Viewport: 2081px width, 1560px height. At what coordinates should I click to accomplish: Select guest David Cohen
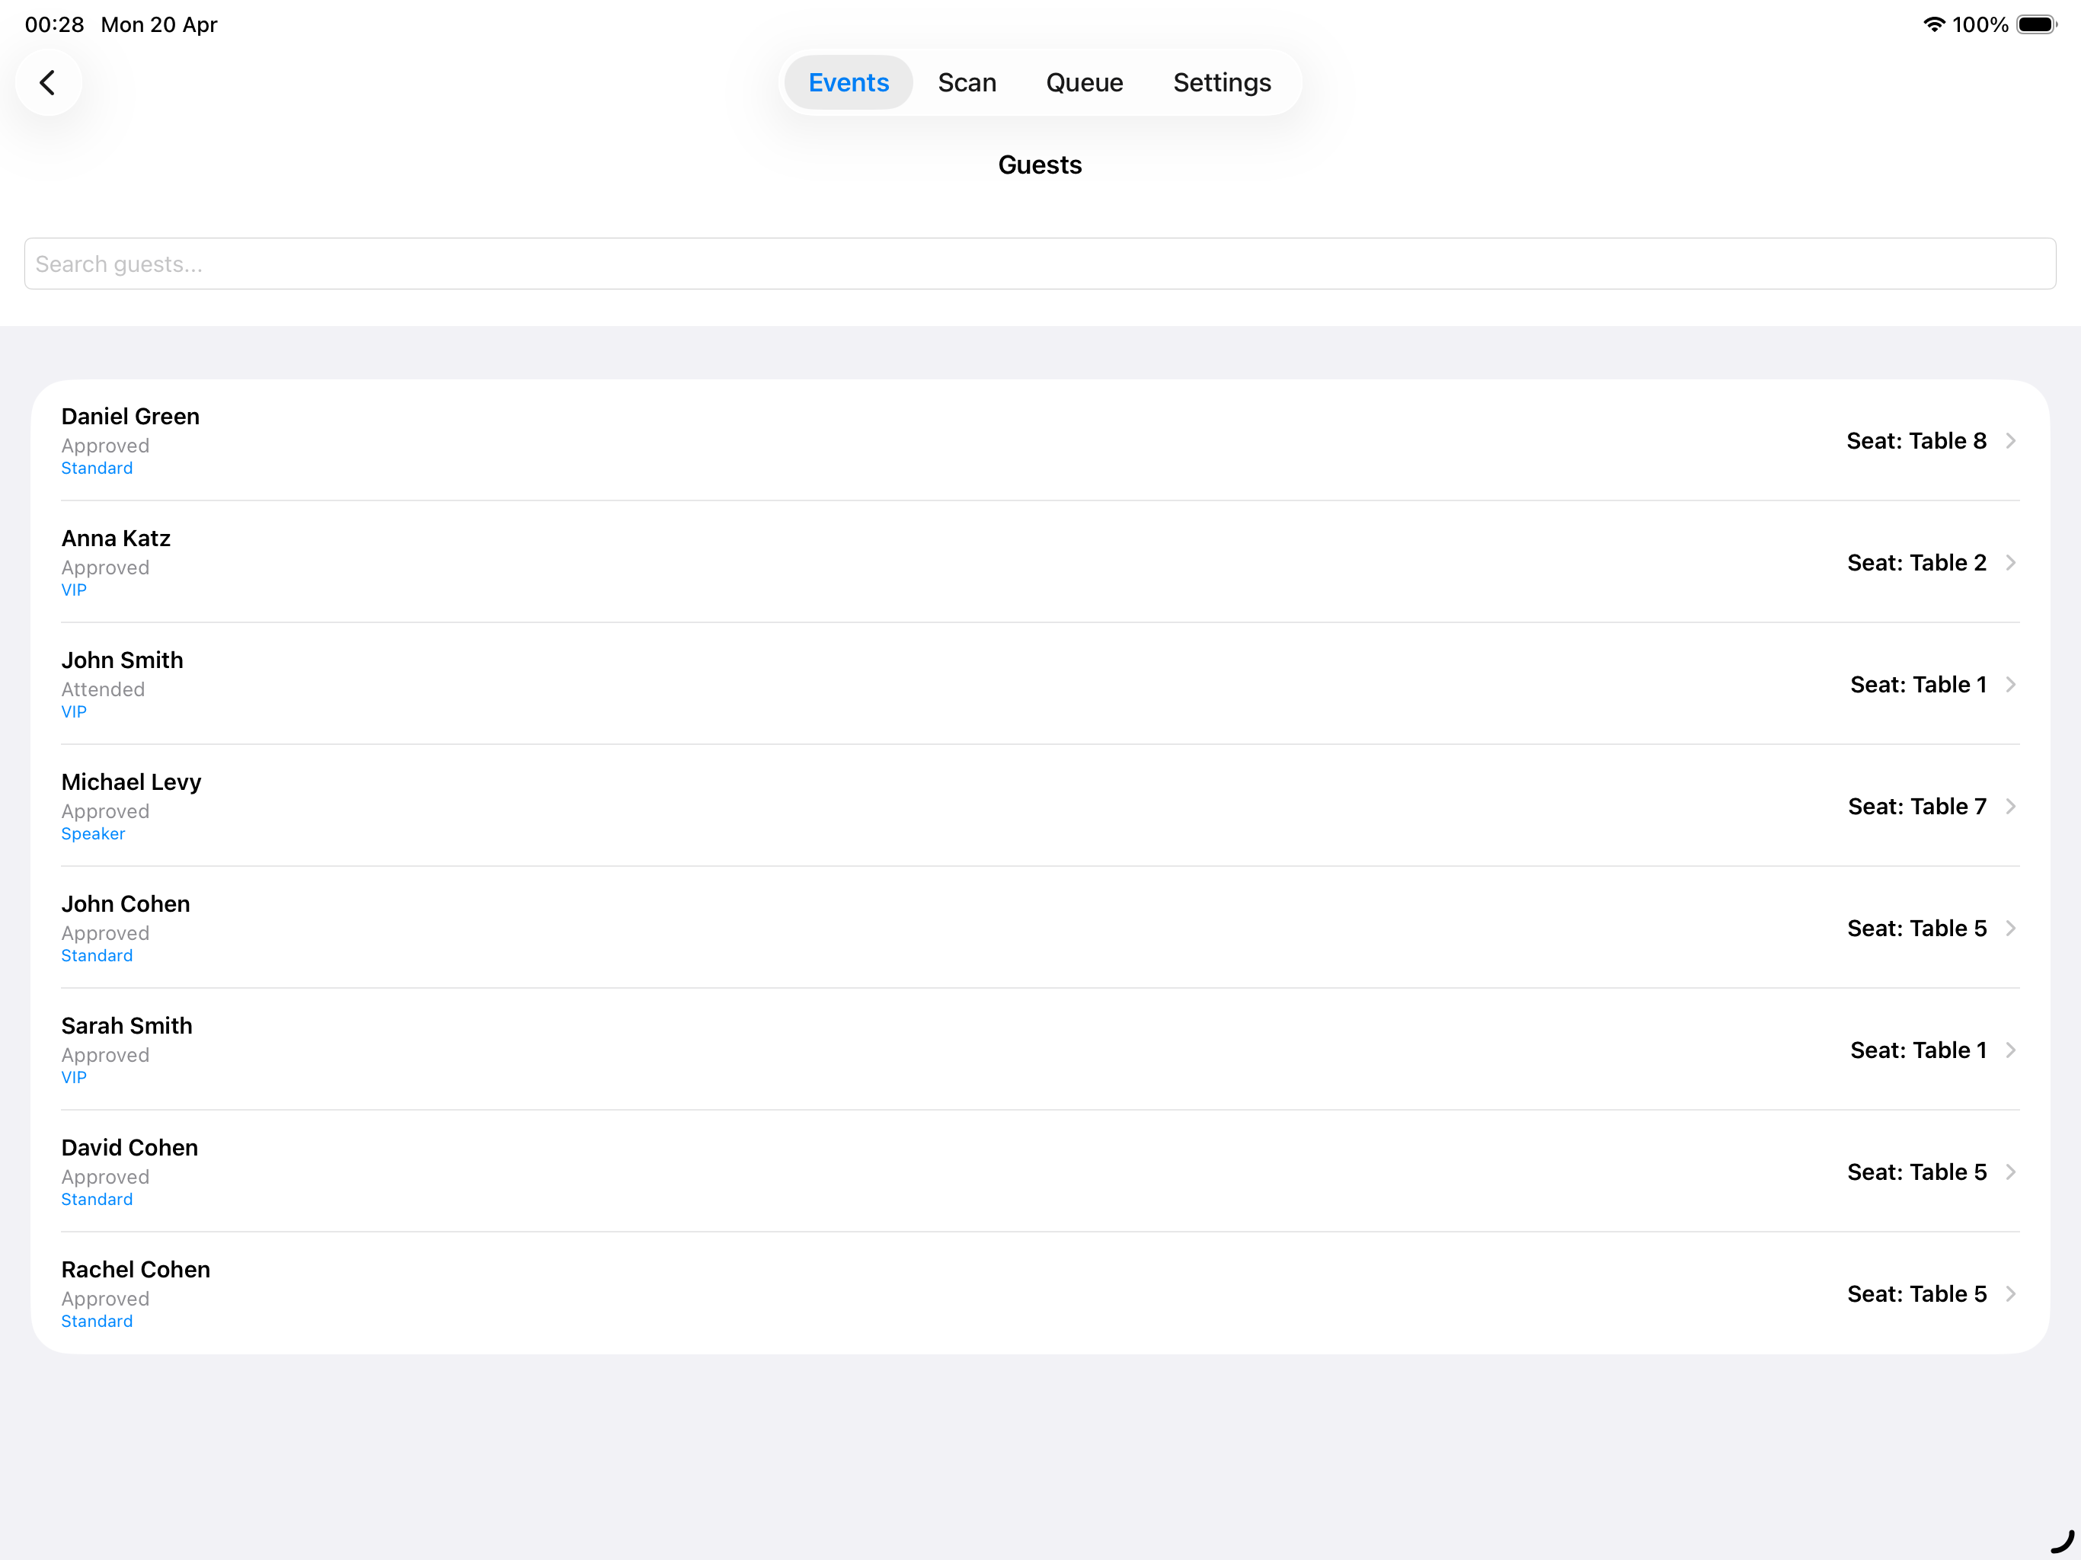1040,1172
